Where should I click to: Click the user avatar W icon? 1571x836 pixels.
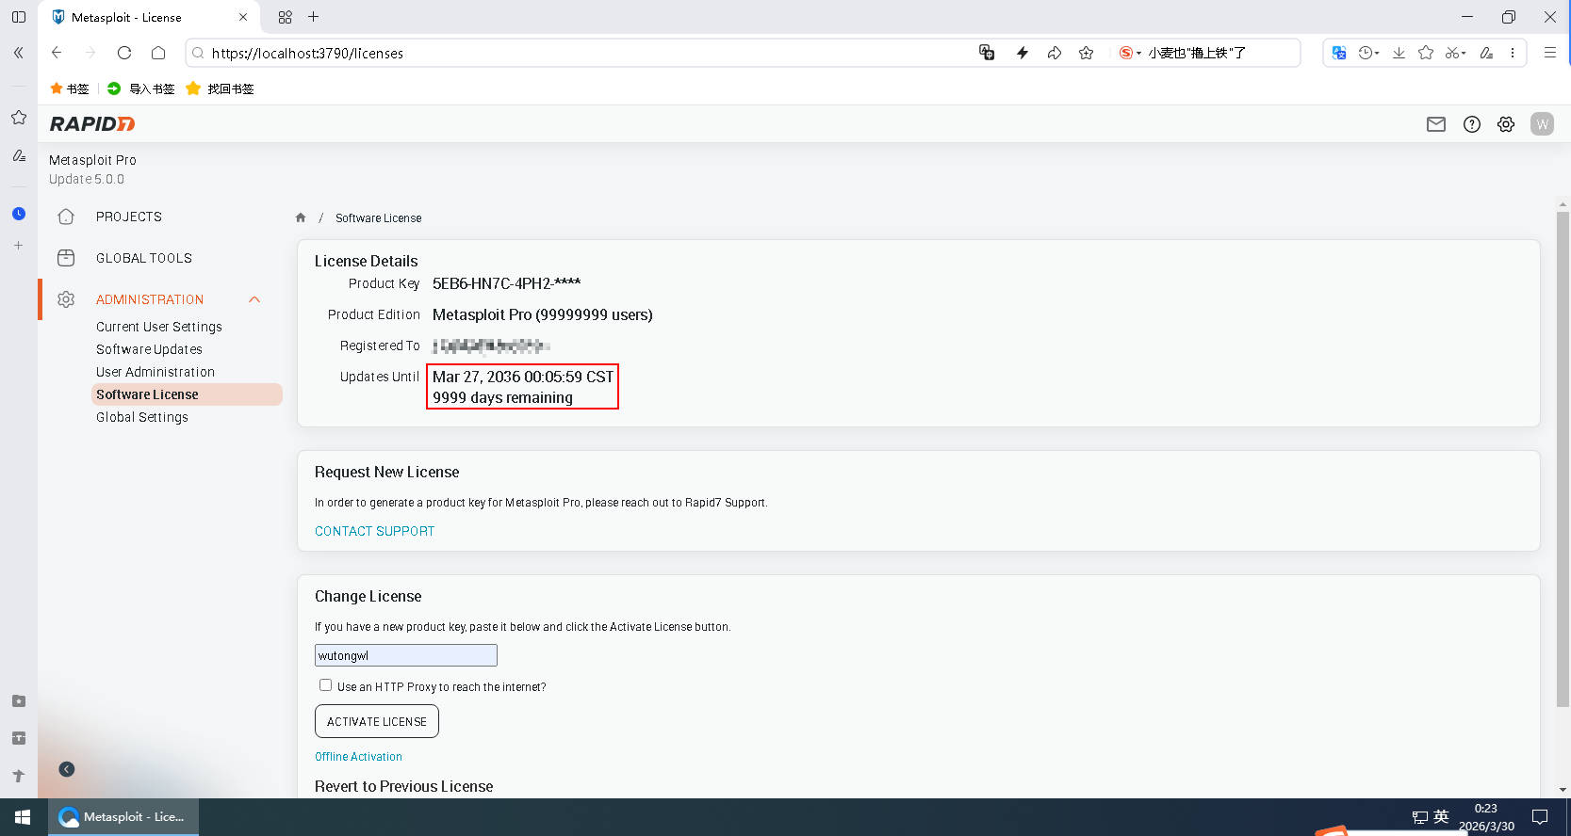coord(1542,124)
